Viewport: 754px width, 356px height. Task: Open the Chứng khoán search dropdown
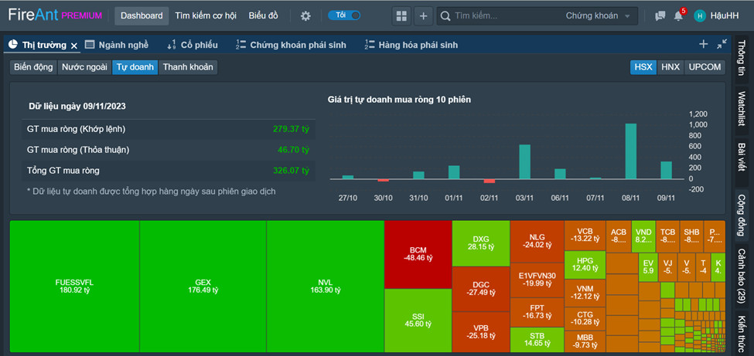click(x=601, y=15)
